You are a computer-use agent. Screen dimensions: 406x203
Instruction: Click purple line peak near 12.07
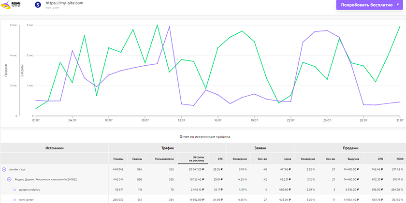[x=169, y=27]
